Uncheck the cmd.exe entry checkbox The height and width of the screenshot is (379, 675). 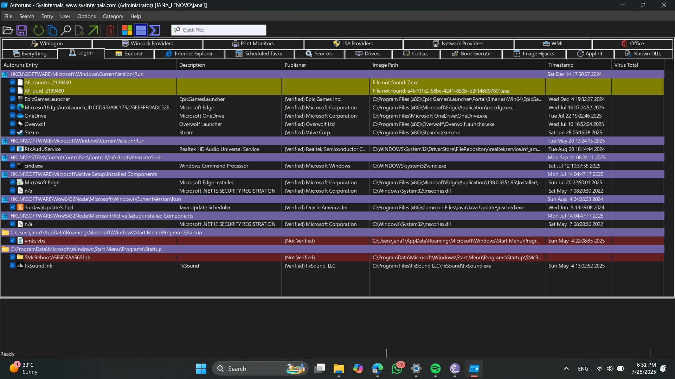[x=12, y=166]
